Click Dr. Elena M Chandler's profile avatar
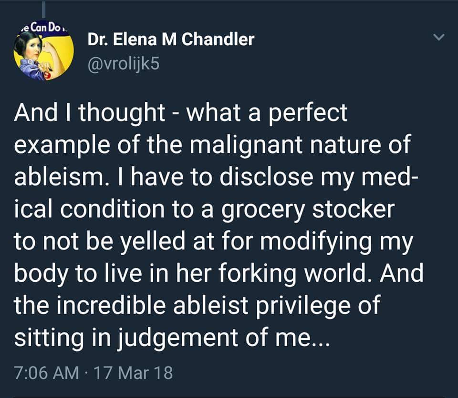 click(x=43, y=51)
